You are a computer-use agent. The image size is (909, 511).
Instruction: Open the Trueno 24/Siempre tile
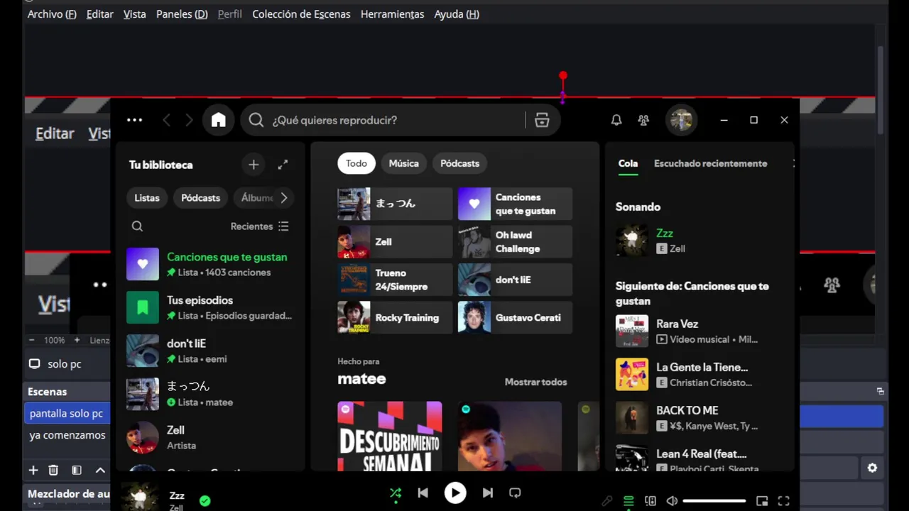pyautogui.click(x=395, y=280)
